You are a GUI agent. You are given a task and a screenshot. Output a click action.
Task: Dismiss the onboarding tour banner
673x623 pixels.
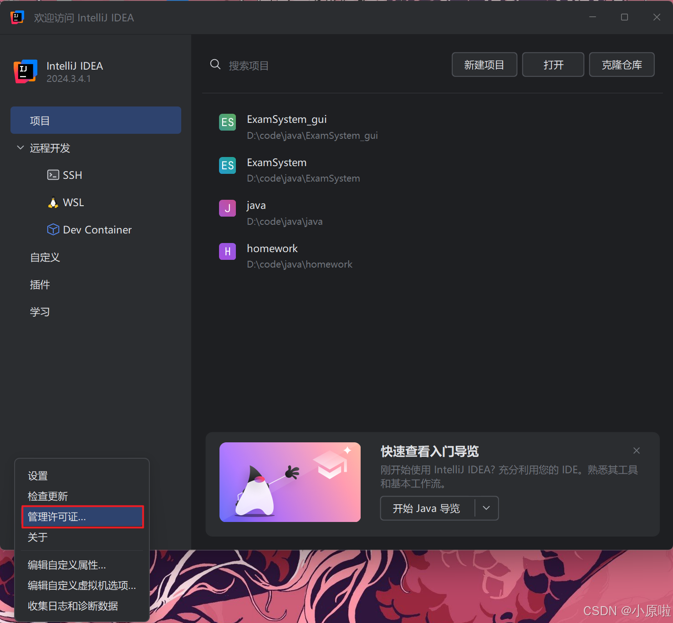637,451
